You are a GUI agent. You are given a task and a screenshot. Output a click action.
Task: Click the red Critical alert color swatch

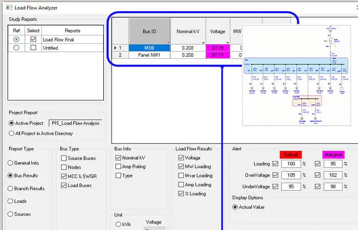pos(290,154)
